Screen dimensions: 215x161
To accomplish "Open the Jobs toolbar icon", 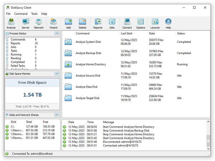I will click(x=112, y=23).
